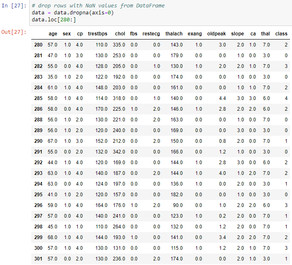292x265 pixels.
Task: Click chol value 221.0 in row 288
Action: (x=119, y=120)
